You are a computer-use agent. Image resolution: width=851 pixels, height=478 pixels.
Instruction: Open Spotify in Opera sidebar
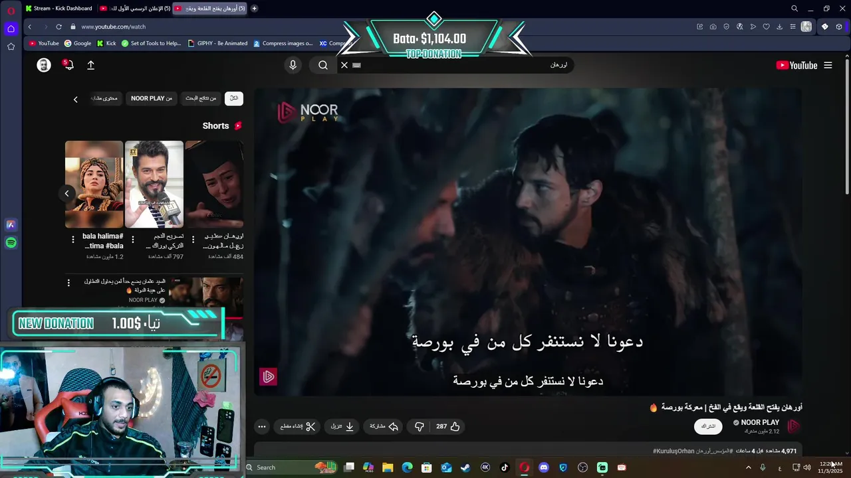(x=11, y=243)
